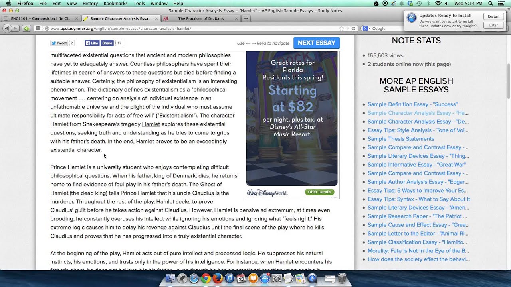
Task: Go back using the browser back arrow
Action: coord(7,28)
